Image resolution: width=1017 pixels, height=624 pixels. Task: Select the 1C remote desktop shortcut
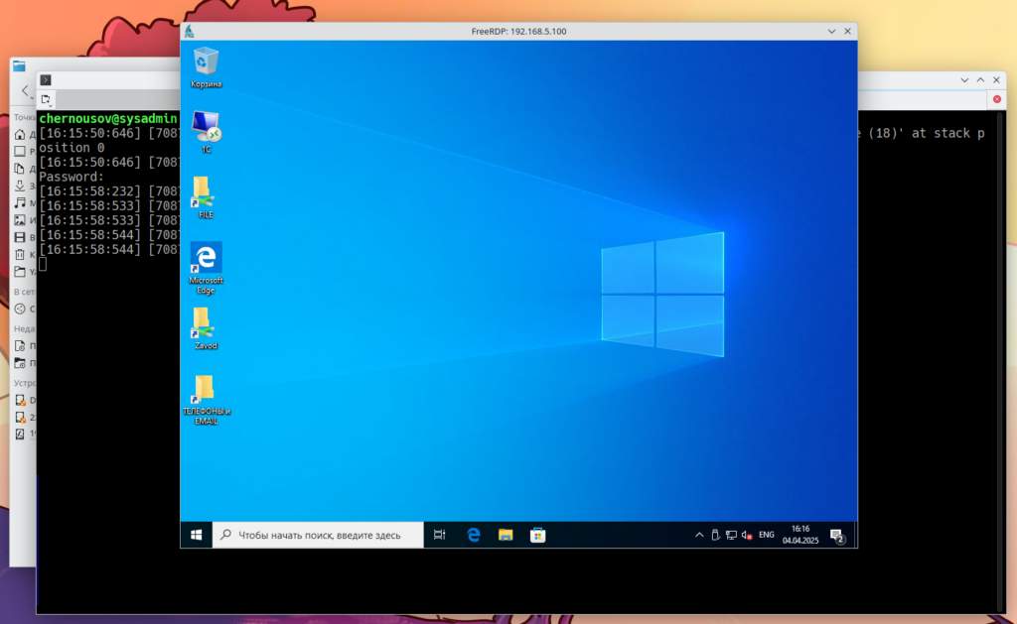(206, 126)
